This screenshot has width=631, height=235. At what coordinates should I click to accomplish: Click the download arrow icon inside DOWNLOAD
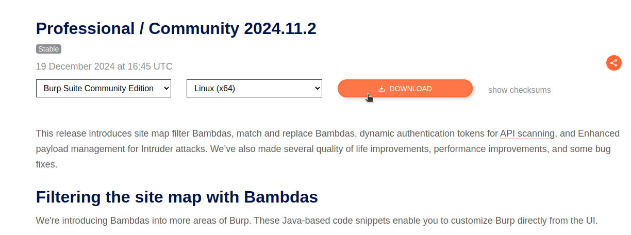[381, 89]
